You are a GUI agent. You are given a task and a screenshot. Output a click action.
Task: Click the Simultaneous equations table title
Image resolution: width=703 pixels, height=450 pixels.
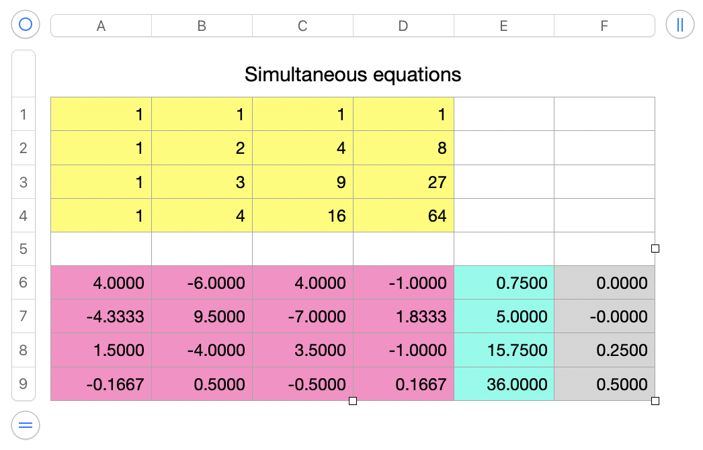[353, 75]
